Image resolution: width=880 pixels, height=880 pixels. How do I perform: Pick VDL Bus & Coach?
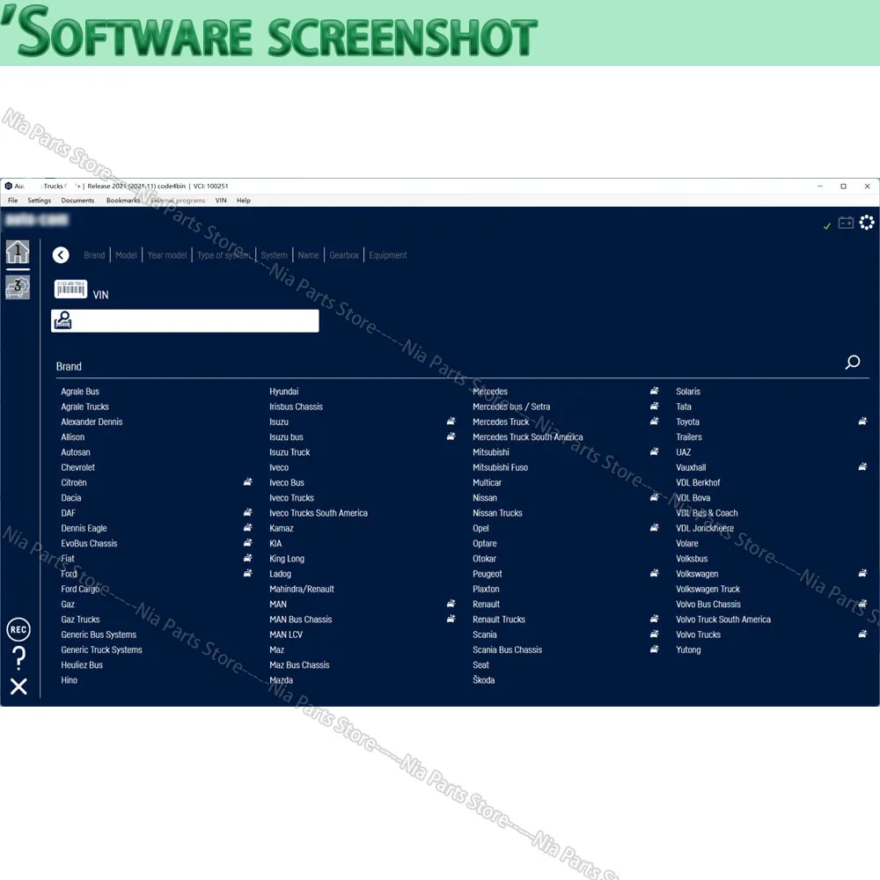(x=708, y=513)
